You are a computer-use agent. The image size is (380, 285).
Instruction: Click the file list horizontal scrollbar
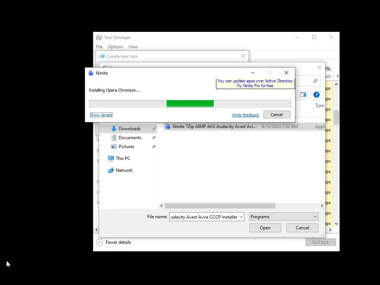pyautogui.click(x=220, y=206)
